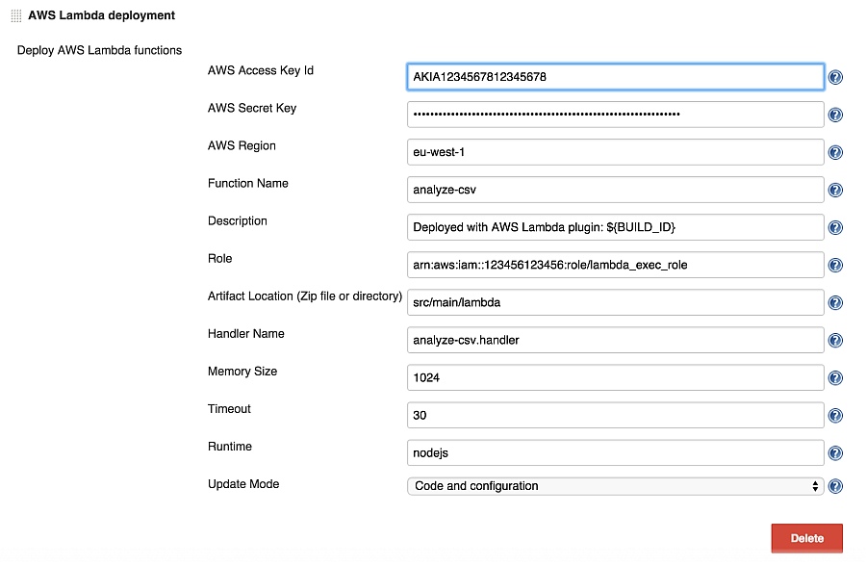The image size is (866, 566).
Task: Open help for AWS Access Key Id
Action: [x=835, y=77]
